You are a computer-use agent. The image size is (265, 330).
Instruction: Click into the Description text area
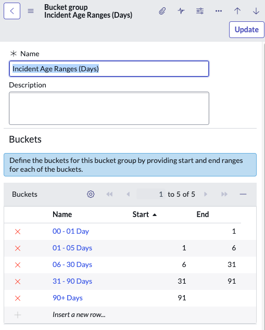[x=109, y=108]
